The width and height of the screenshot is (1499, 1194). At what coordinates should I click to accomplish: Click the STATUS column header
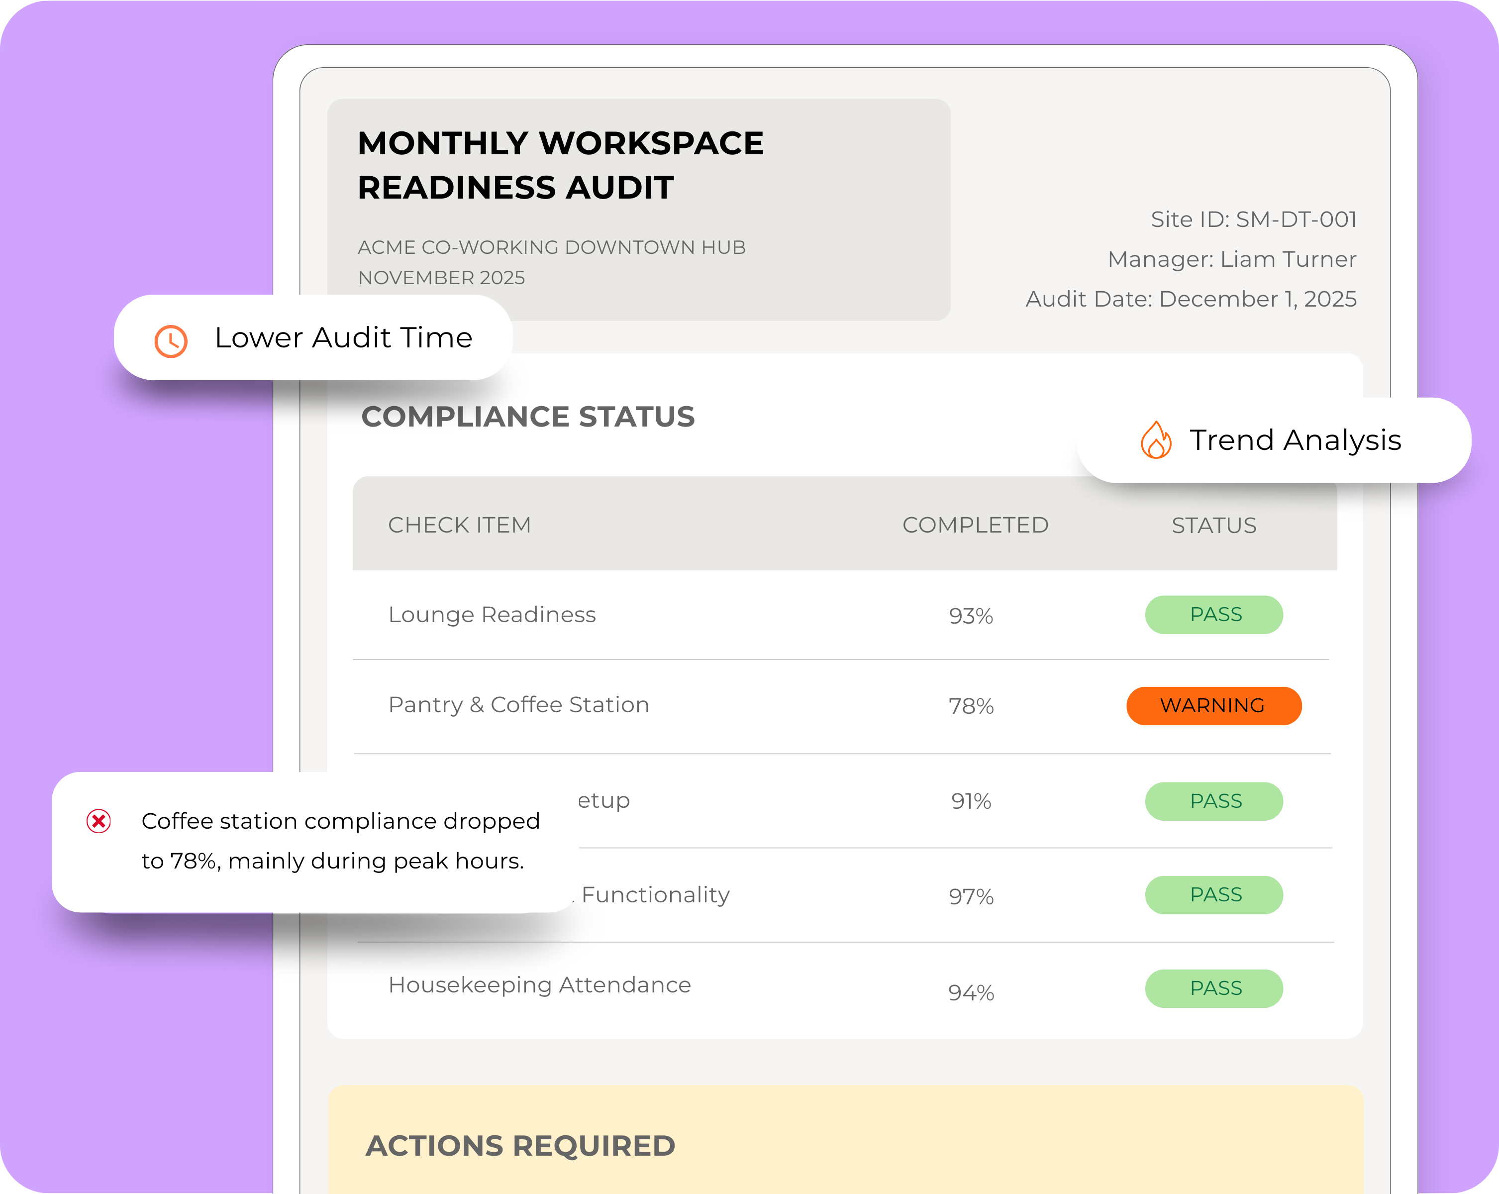pos(1213,526)
